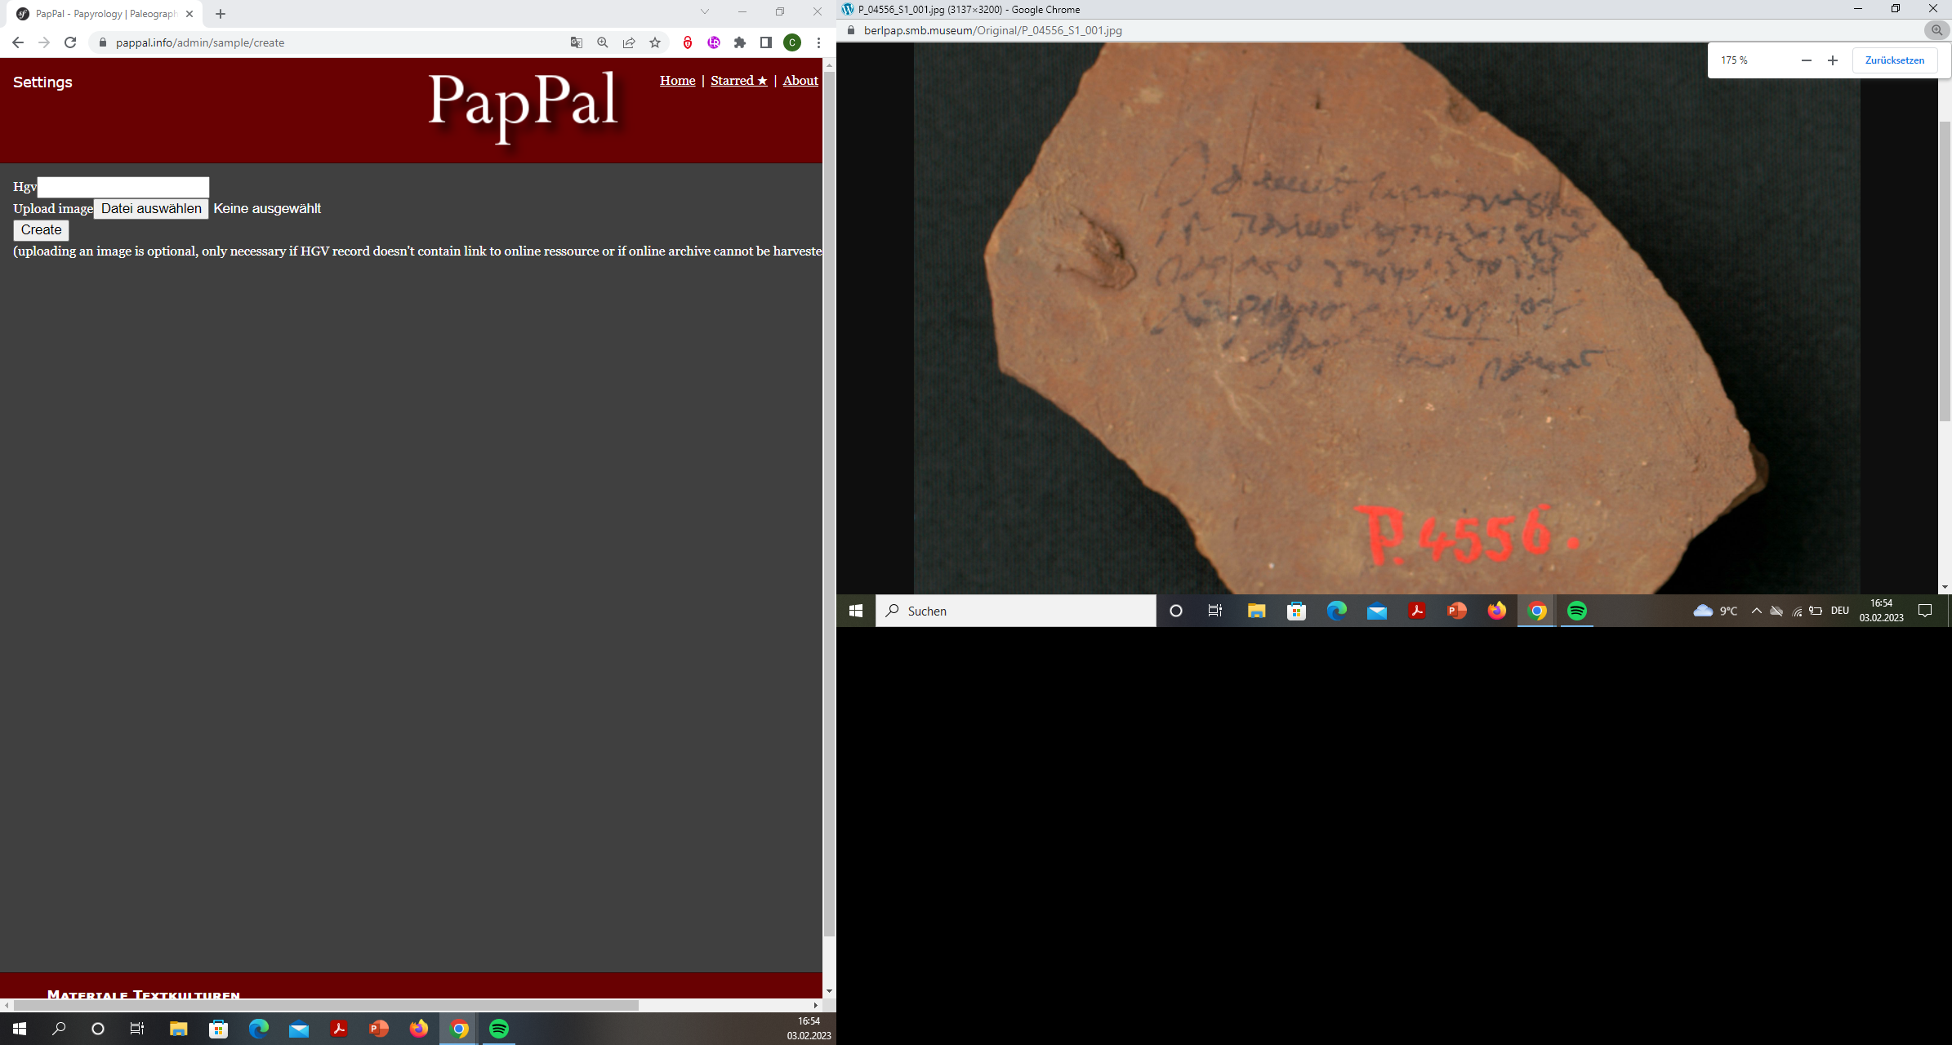Decrease zoom with the minus button
Viewport: 1952px width, 1045px height.
click(x=1807, y=60)
